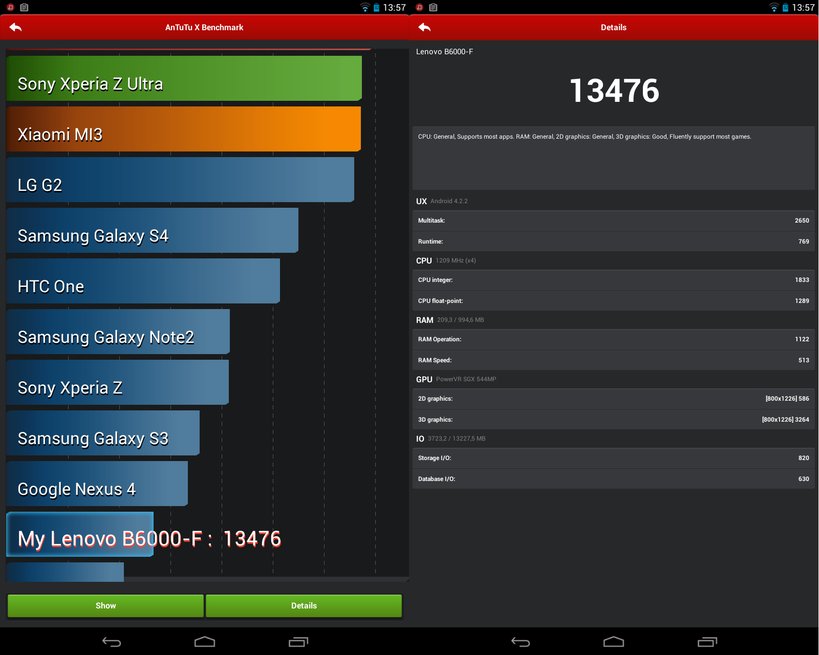
Task: Tap the My Lenovo B6000-F result bar
Action: click(80, 535)
